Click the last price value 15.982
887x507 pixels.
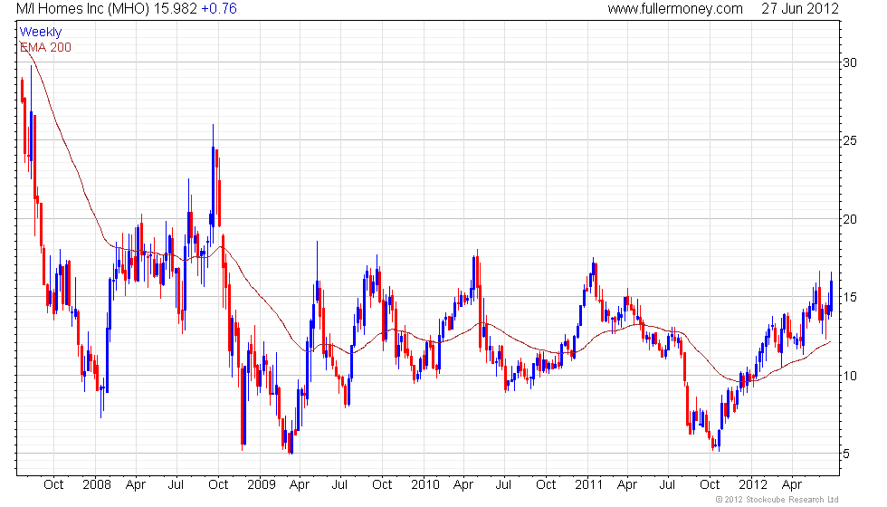[176, 8]
